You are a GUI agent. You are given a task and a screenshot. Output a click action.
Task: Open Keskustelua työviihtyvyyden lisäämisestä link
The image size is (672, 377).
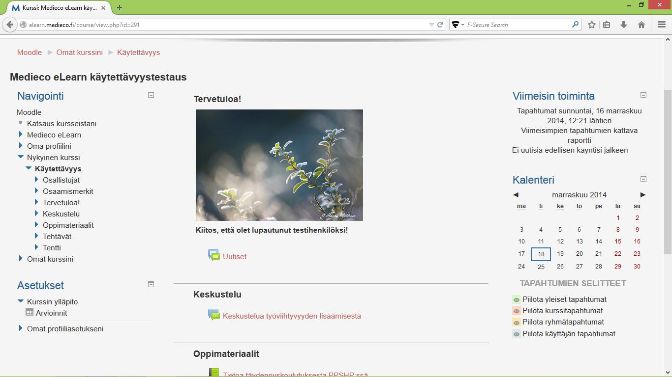(x=292, y=316)
